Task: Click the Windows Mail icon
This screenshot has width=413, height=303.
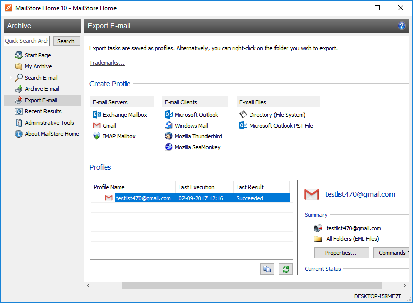Action: tap(169, 126)
